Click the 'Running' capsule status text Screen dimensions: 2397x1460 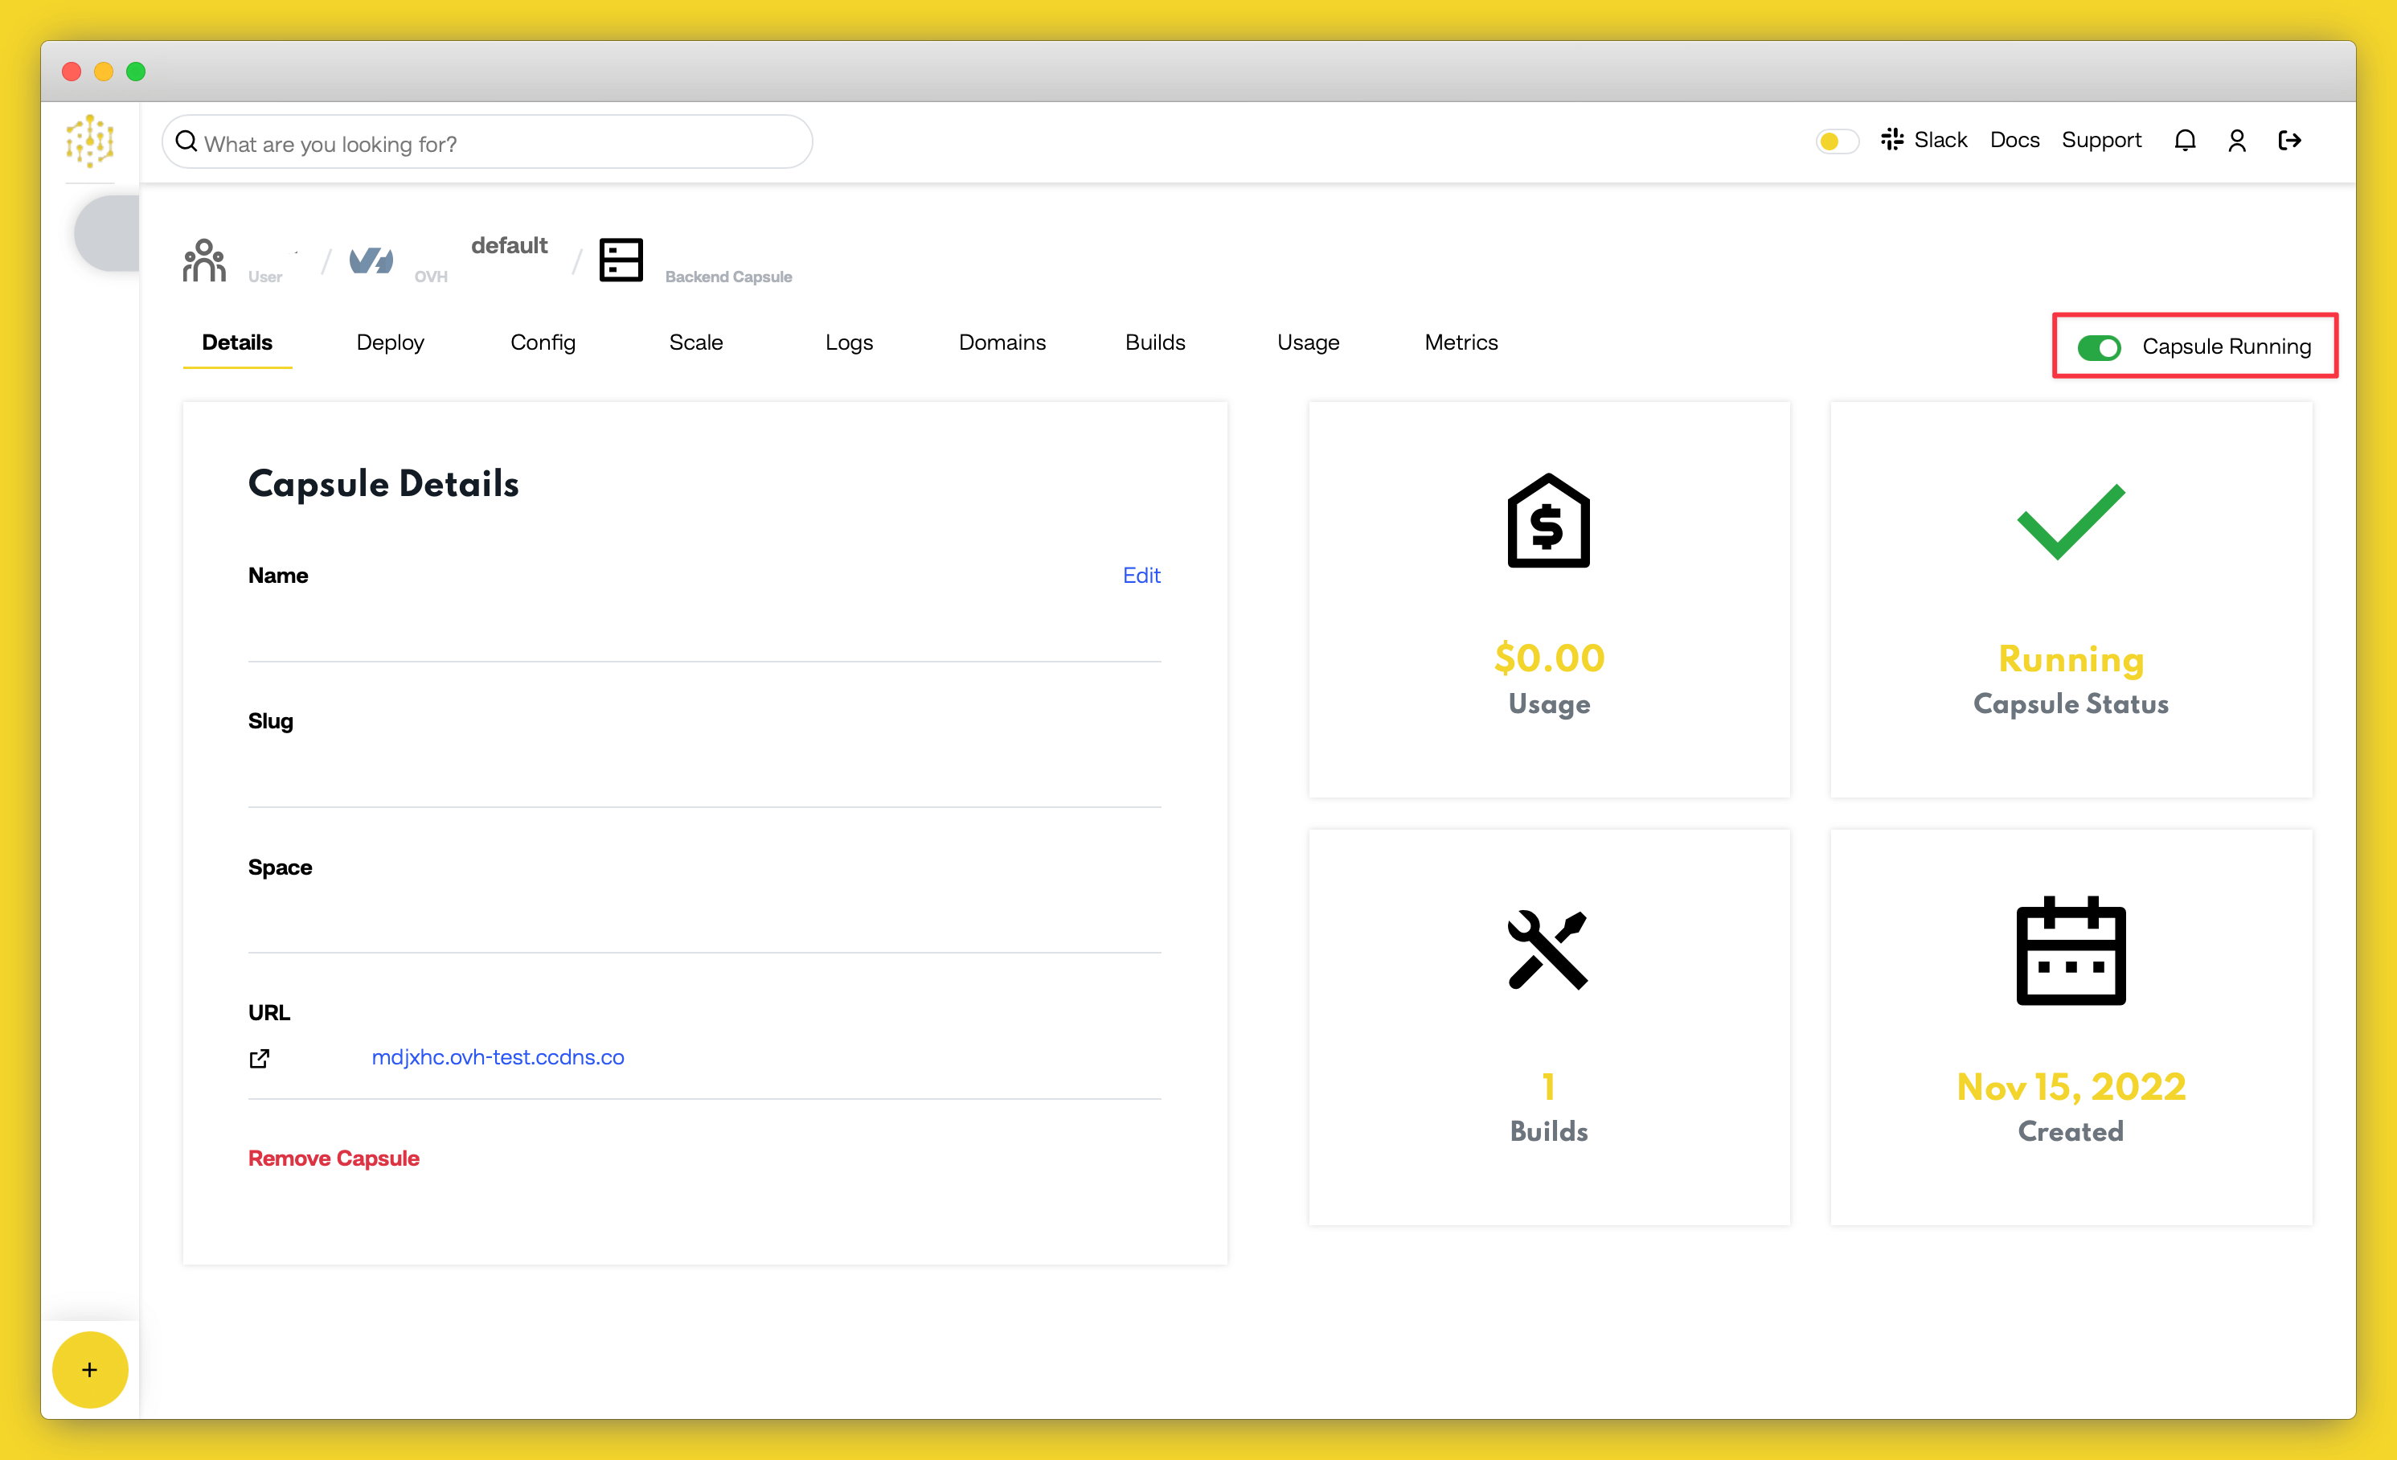click(2071, 659)
